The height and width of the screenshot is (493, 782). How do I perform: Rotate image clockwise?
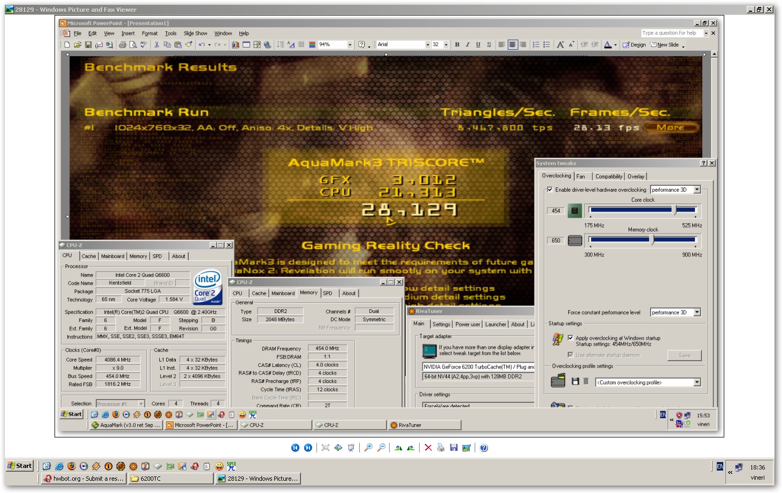[398, 448]
